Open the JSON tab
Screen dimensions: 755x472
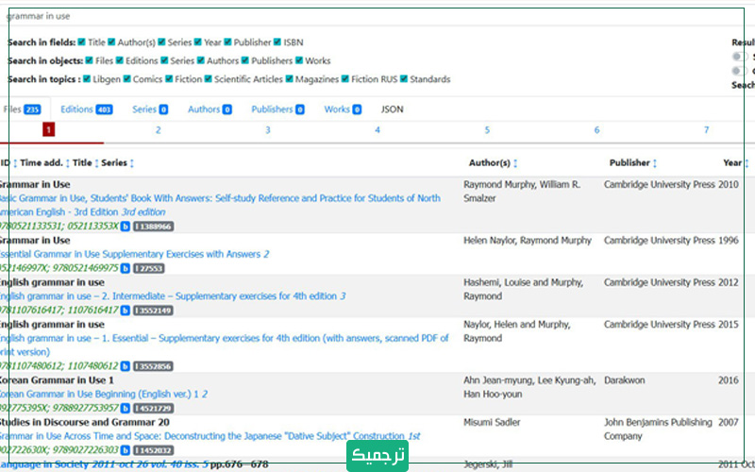point(392,110)
